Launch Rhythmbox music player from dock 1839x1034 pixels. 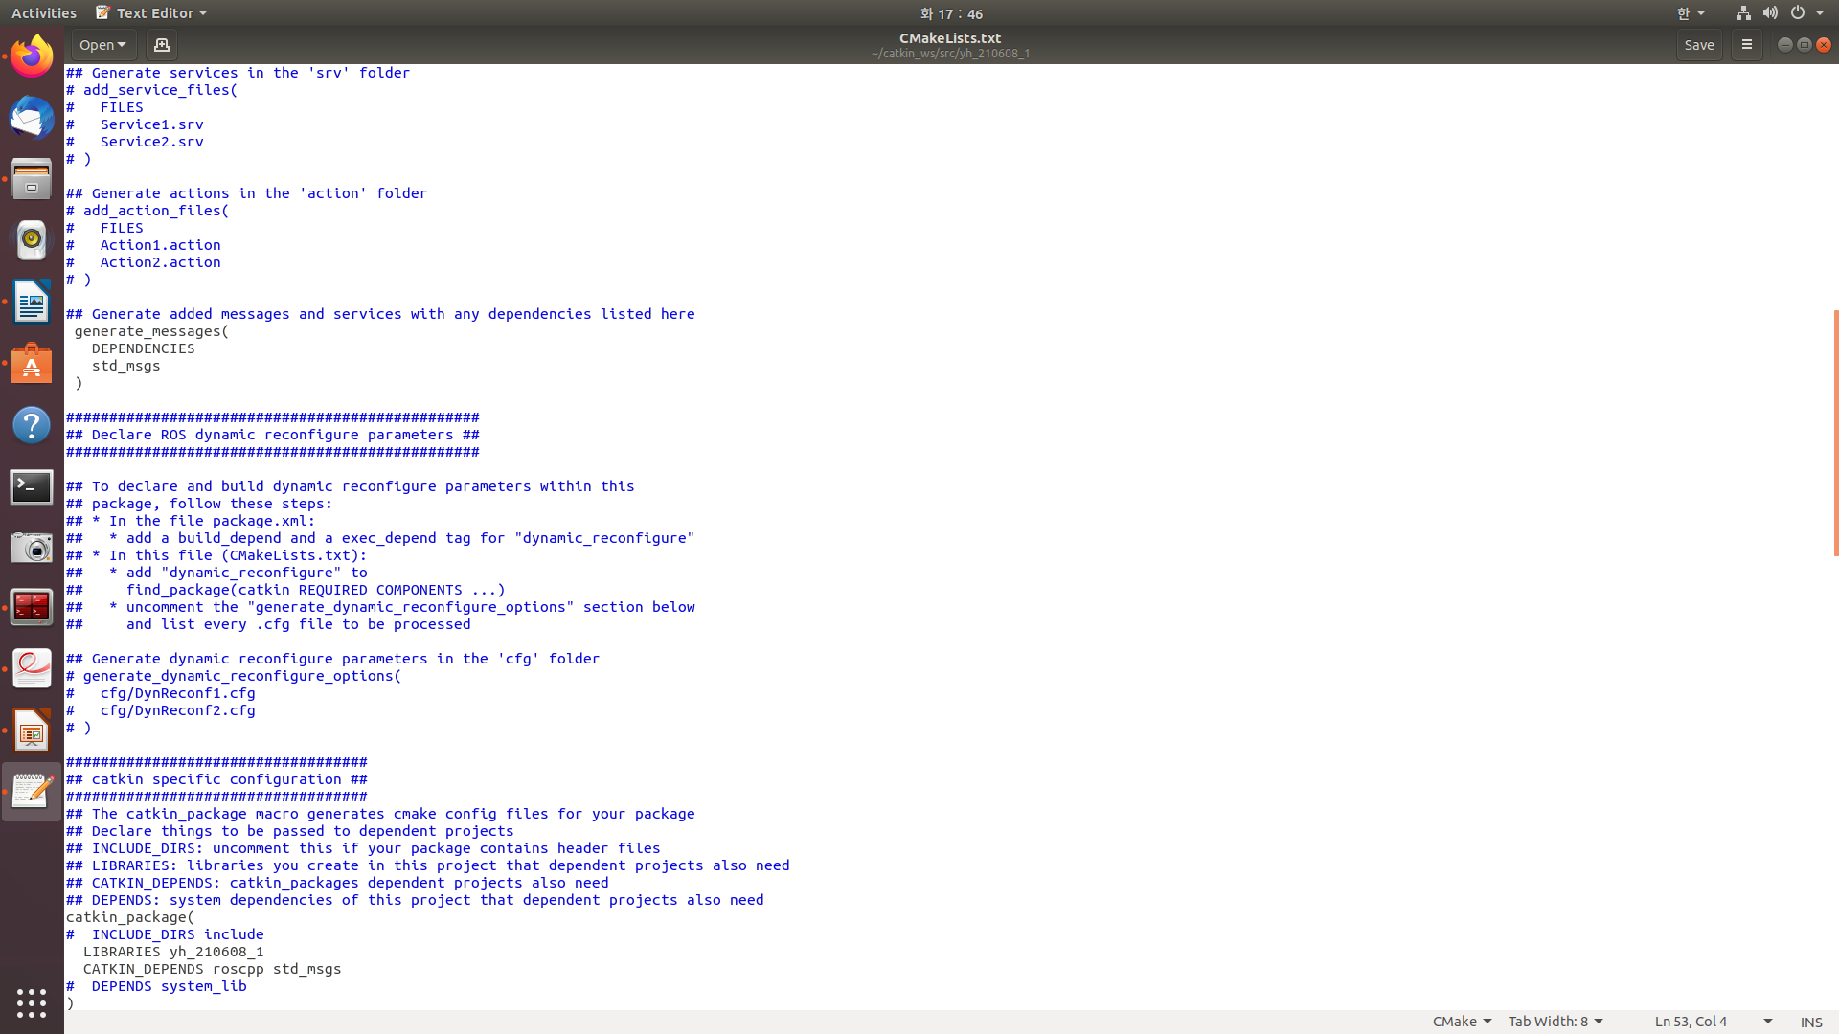point(32,240)
